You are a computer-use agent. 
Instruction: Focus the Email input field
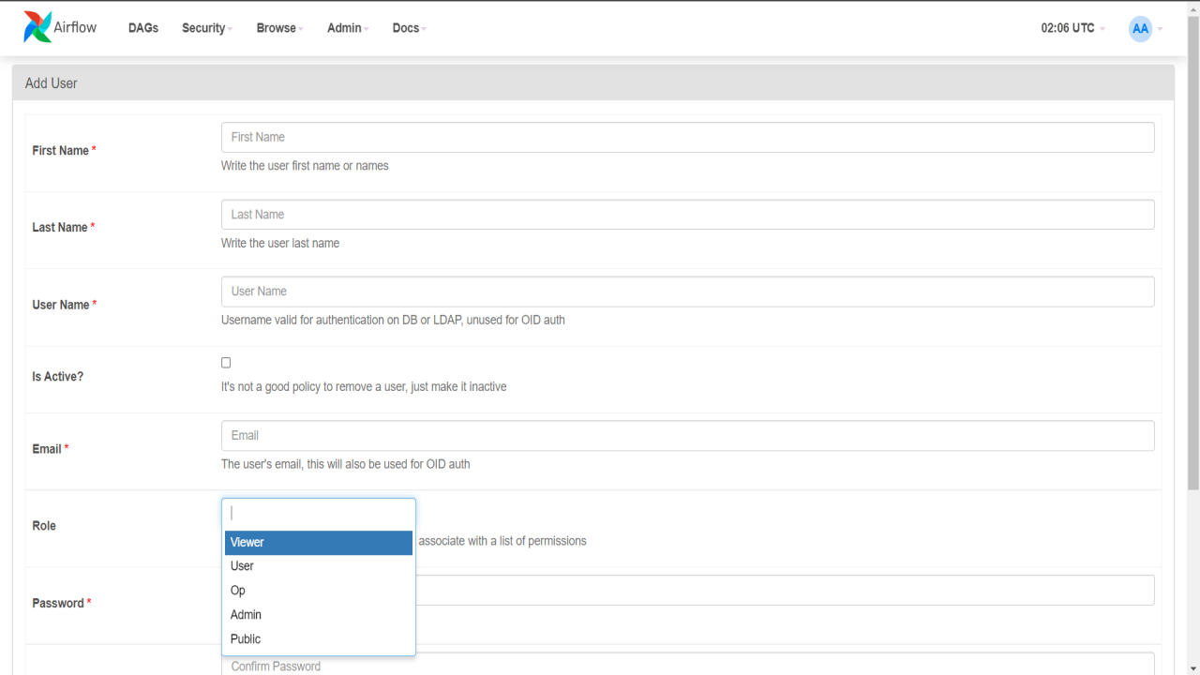point(687,436)
